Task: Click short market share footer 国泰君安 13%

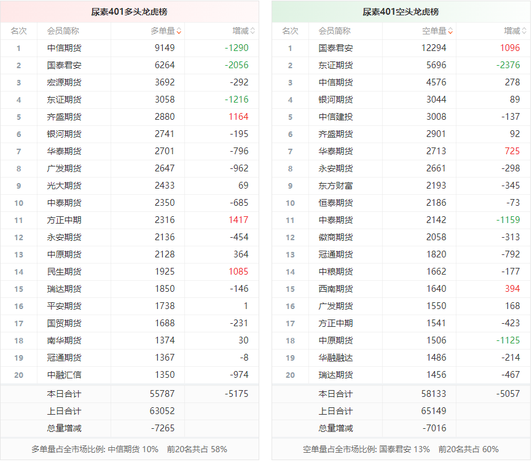Action: coord(404,450)
